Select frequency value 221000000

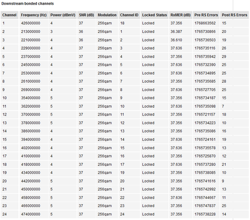click(x=31, y=40)
